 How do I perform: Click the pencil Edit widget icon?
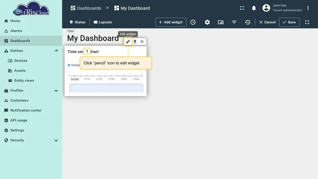click(128, 42)
